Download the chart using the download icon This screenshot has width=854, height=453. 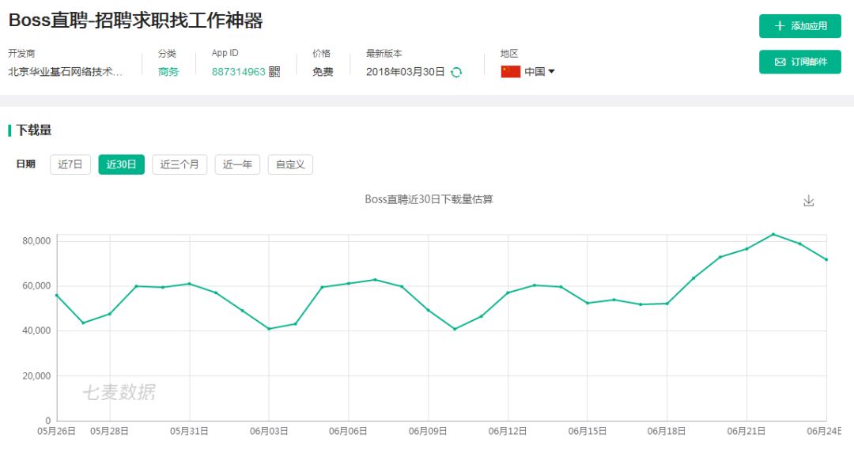point(809,200)
